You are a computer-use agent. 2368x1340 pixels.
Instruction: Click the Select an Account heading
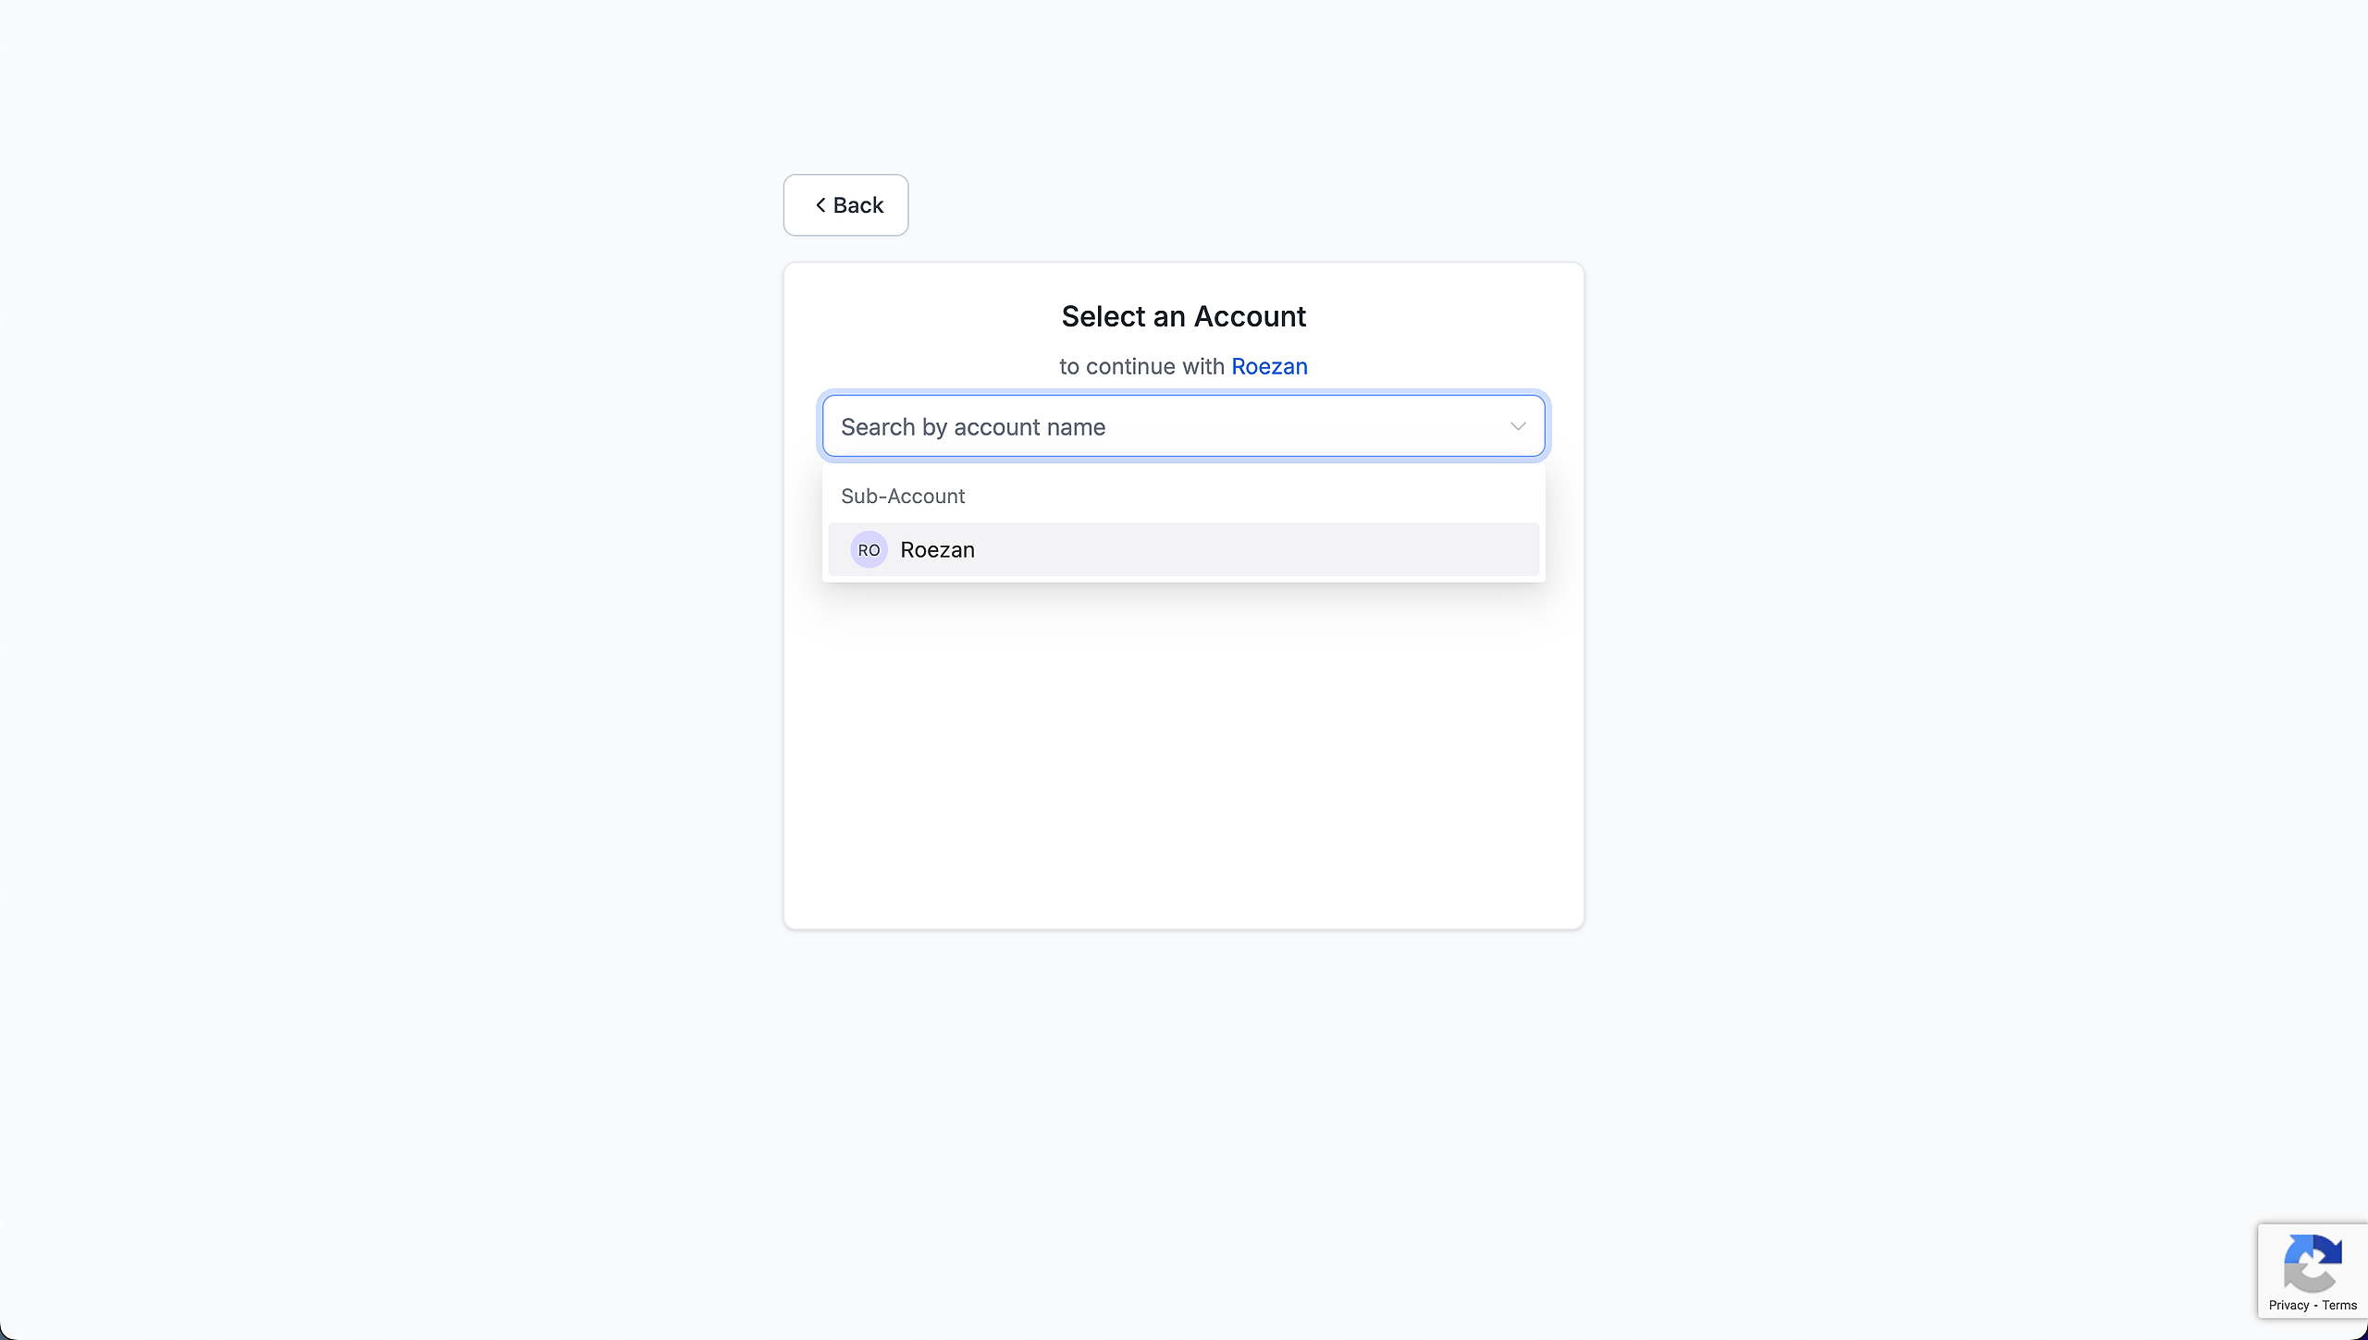point(1183,316)
